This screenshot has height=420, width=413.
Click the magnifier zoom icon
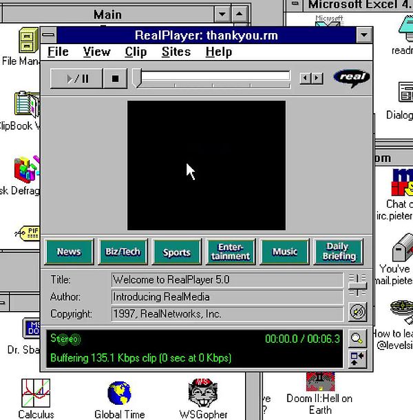(357, 339)
